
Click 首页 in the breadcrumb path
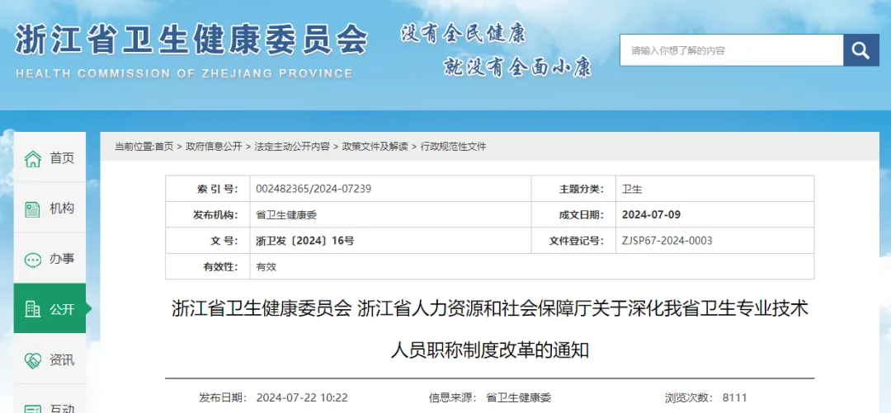pos(163,147)
